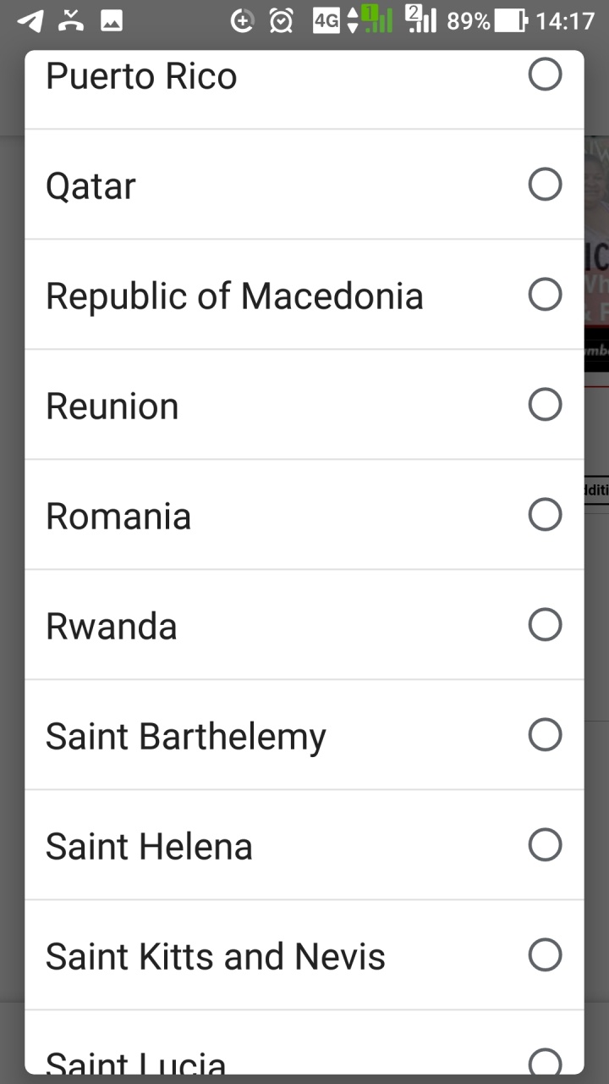Tap the clock showing 14:17
The width and height of the screenshot is (609, 1084).
click(x=565, y=20)
